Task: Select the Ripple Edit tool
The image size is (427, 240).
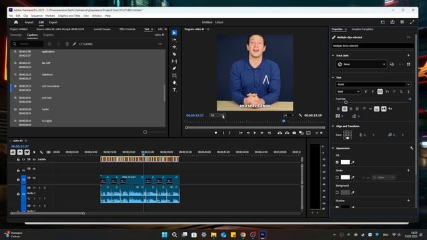Action: click(175, 47)
